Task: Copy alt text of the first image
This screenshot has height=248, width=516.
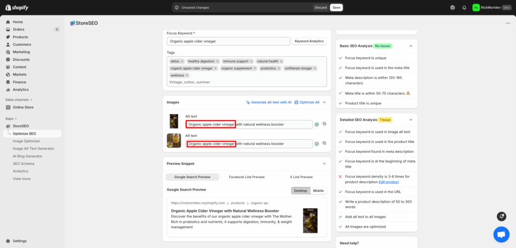Action: click(x=325, y=124)
